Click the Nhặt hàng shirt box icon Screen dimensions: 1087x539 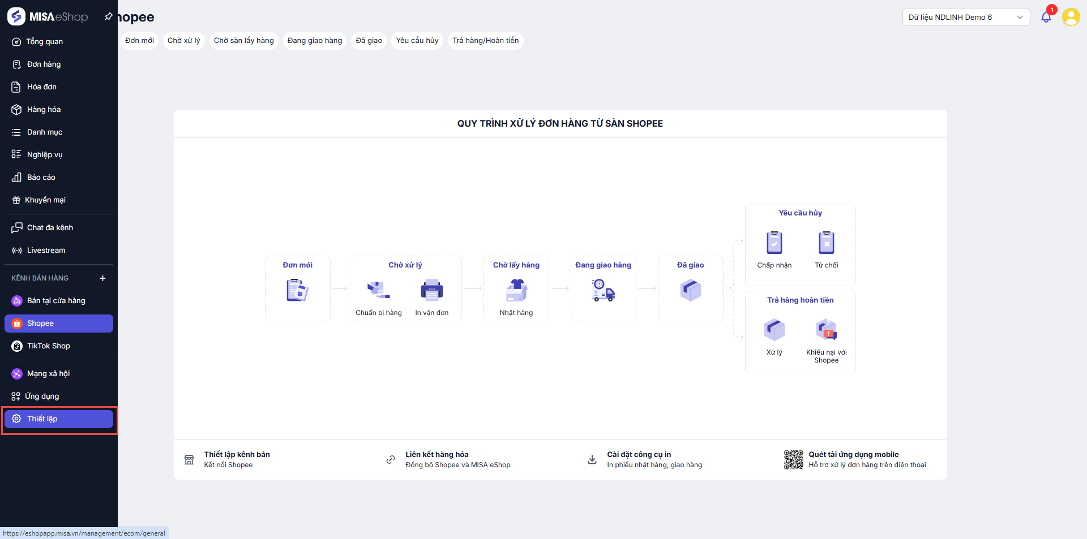[516, 291]
